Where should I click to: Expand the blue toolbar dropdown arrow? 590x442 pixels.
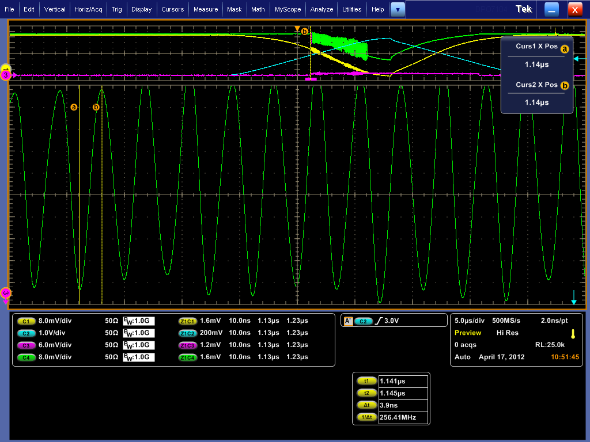click(x=398, y=9)
